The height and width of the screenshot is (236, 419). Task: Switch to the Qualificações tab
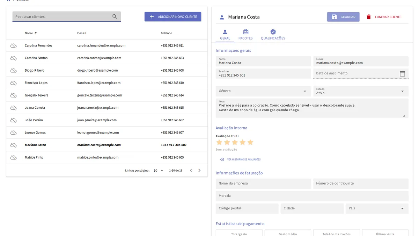click(273, 35)
